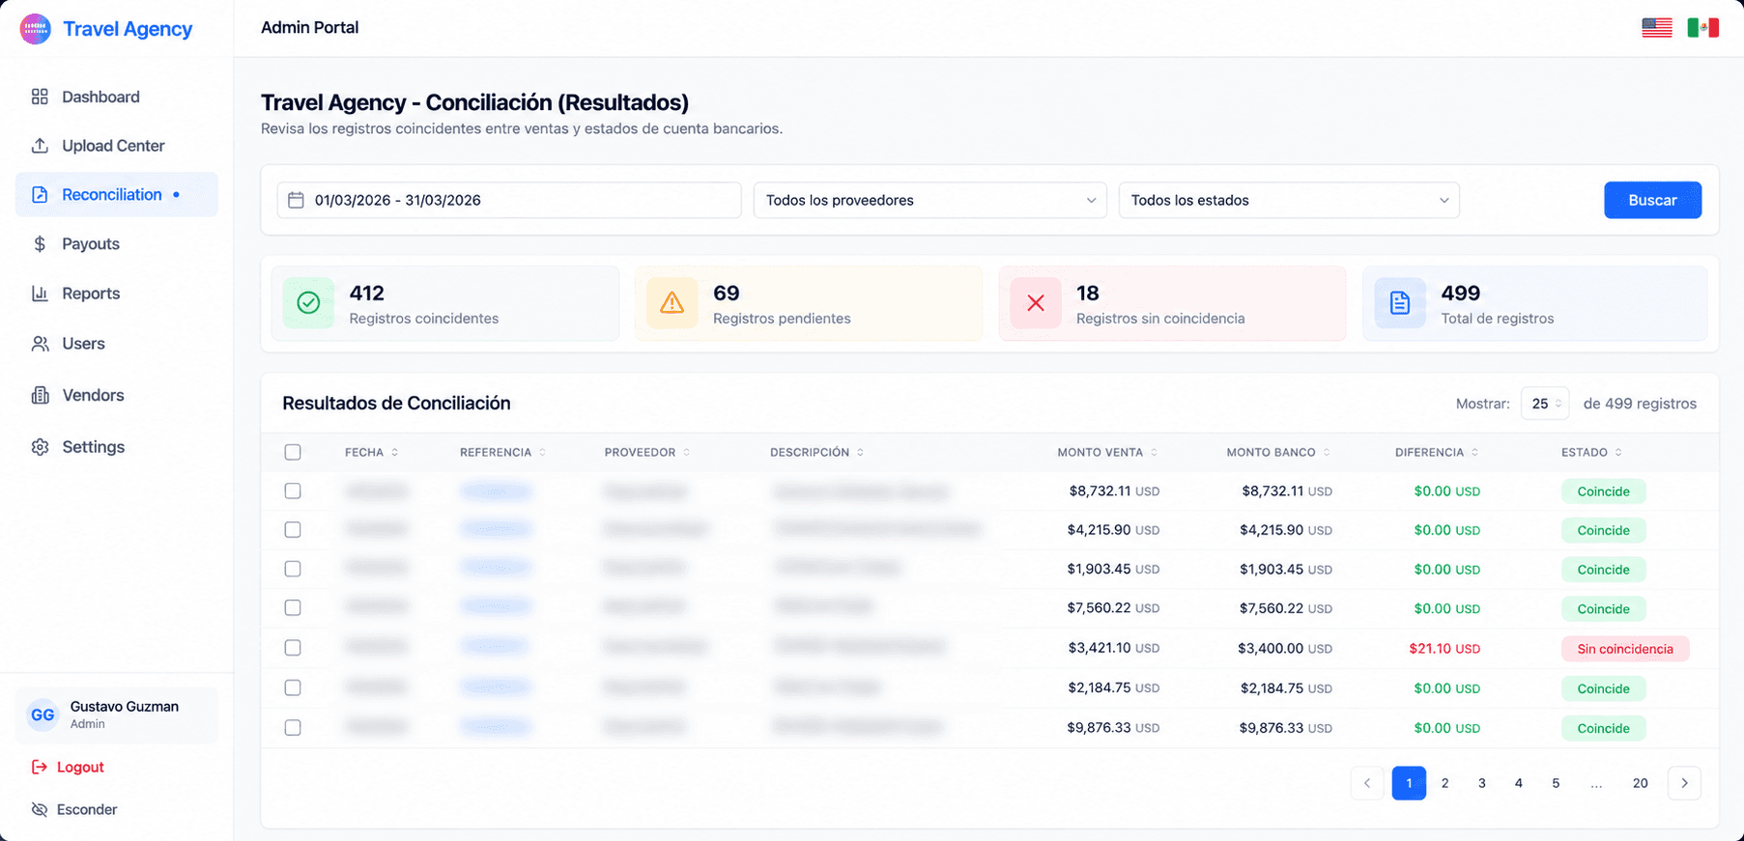Open the Todos los estados dropdown
The height and width of the screenshot is (841, 1744).
1289,200
